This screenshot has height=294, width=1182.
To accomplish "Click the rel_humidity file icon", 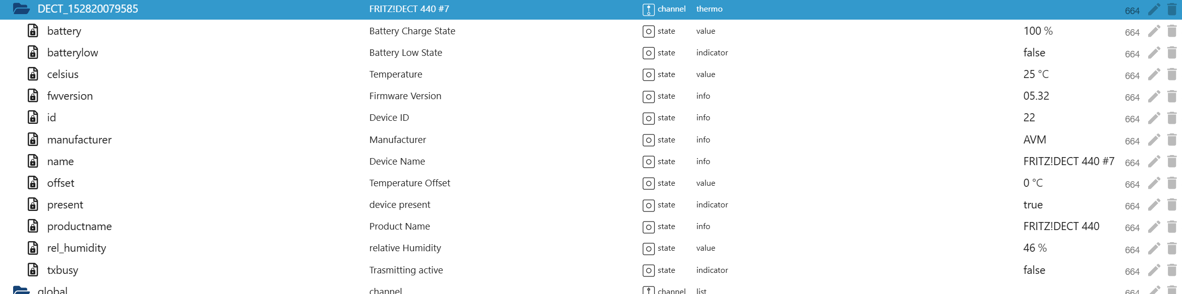I will (33, 248).
